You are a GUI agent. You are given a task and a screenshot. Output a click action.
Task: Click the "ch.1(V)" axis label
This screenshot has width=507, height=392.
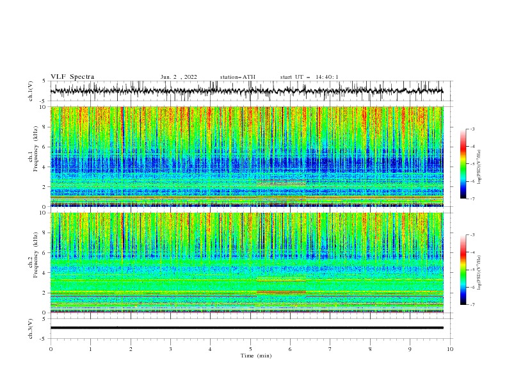click(x=31, y=91)
